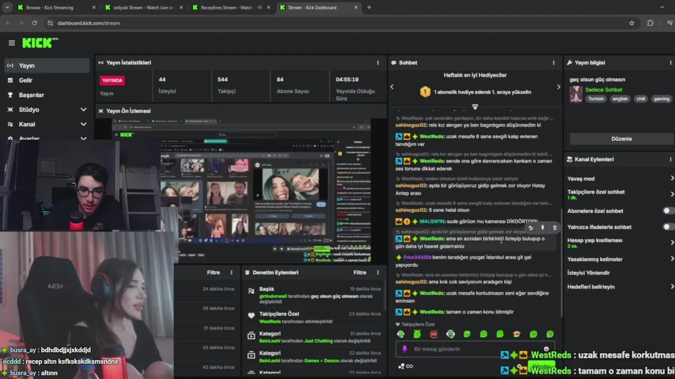Open emoji picker in message box
The height and width of the screenshot is (379, 675).
[546, 348]
